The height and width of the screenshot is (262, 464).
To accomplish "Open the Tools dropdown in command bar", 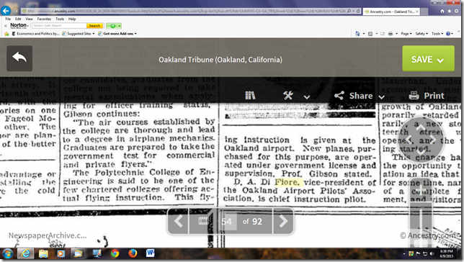I will coord(437,34).
